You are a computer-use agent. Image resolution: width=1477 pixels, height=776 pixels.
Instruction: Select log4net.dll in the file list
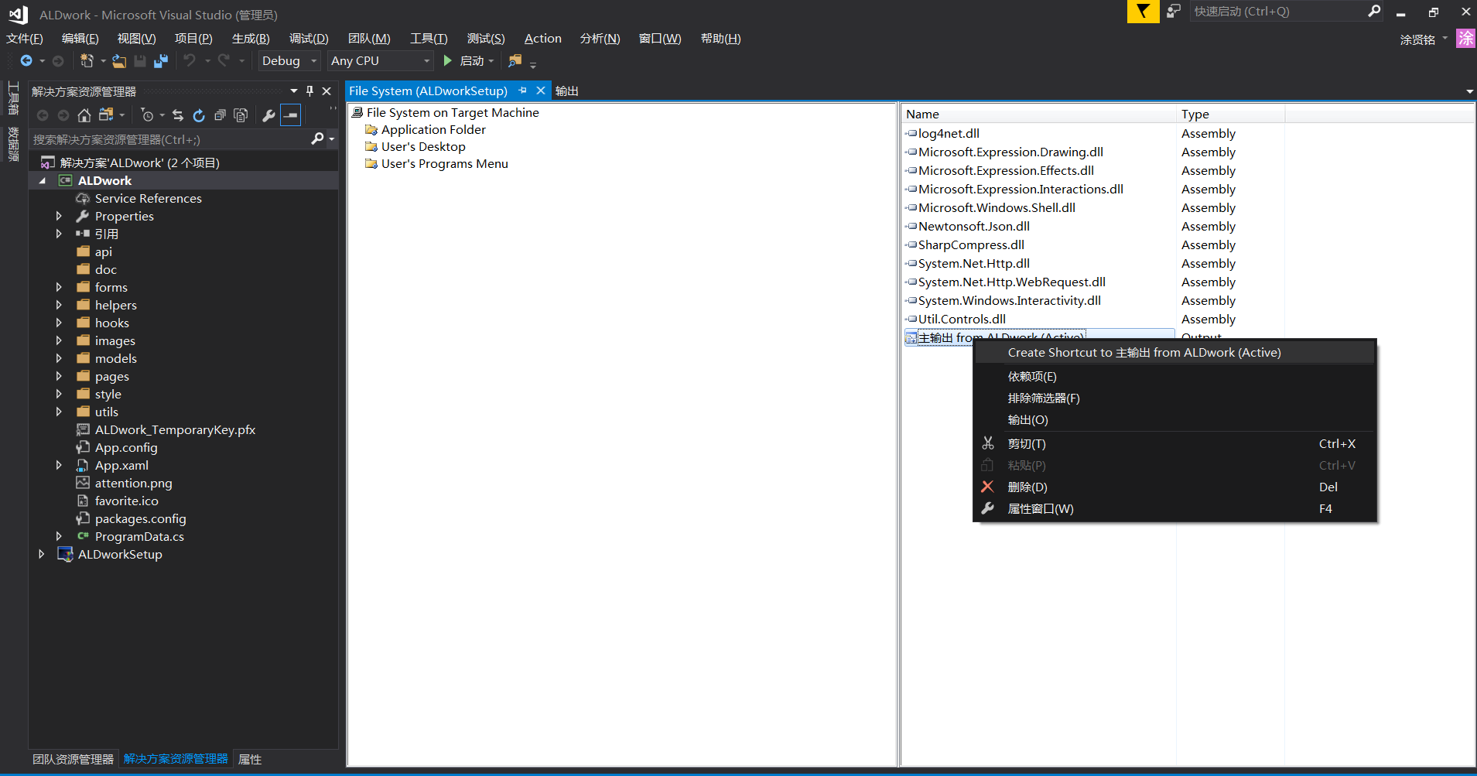[949, 133]
